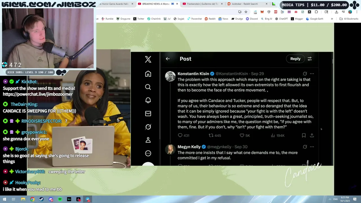Click @megynkelly handle link

click(x=219, y=147)
